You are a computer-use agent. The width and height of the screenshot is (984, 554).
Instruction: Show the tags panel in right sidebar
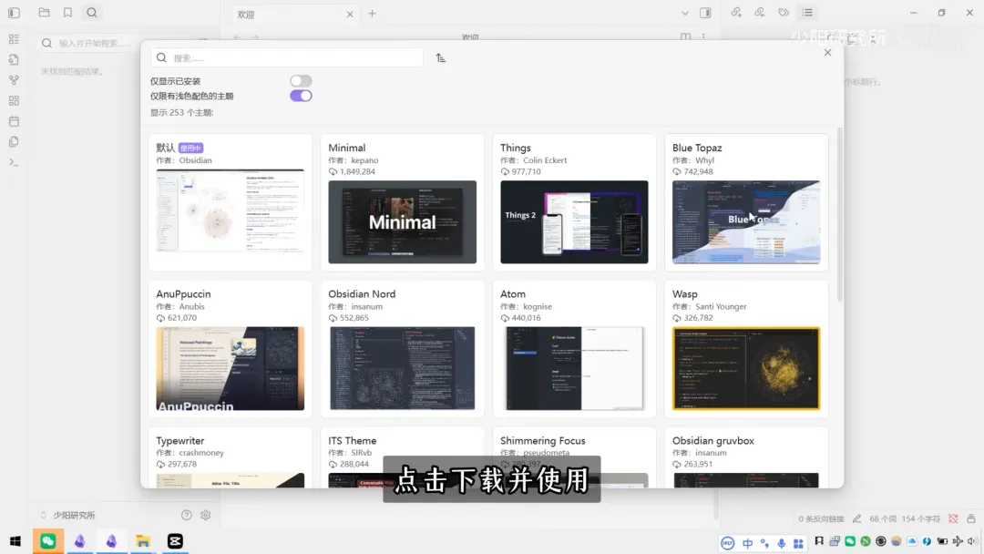tap(784, 13)
